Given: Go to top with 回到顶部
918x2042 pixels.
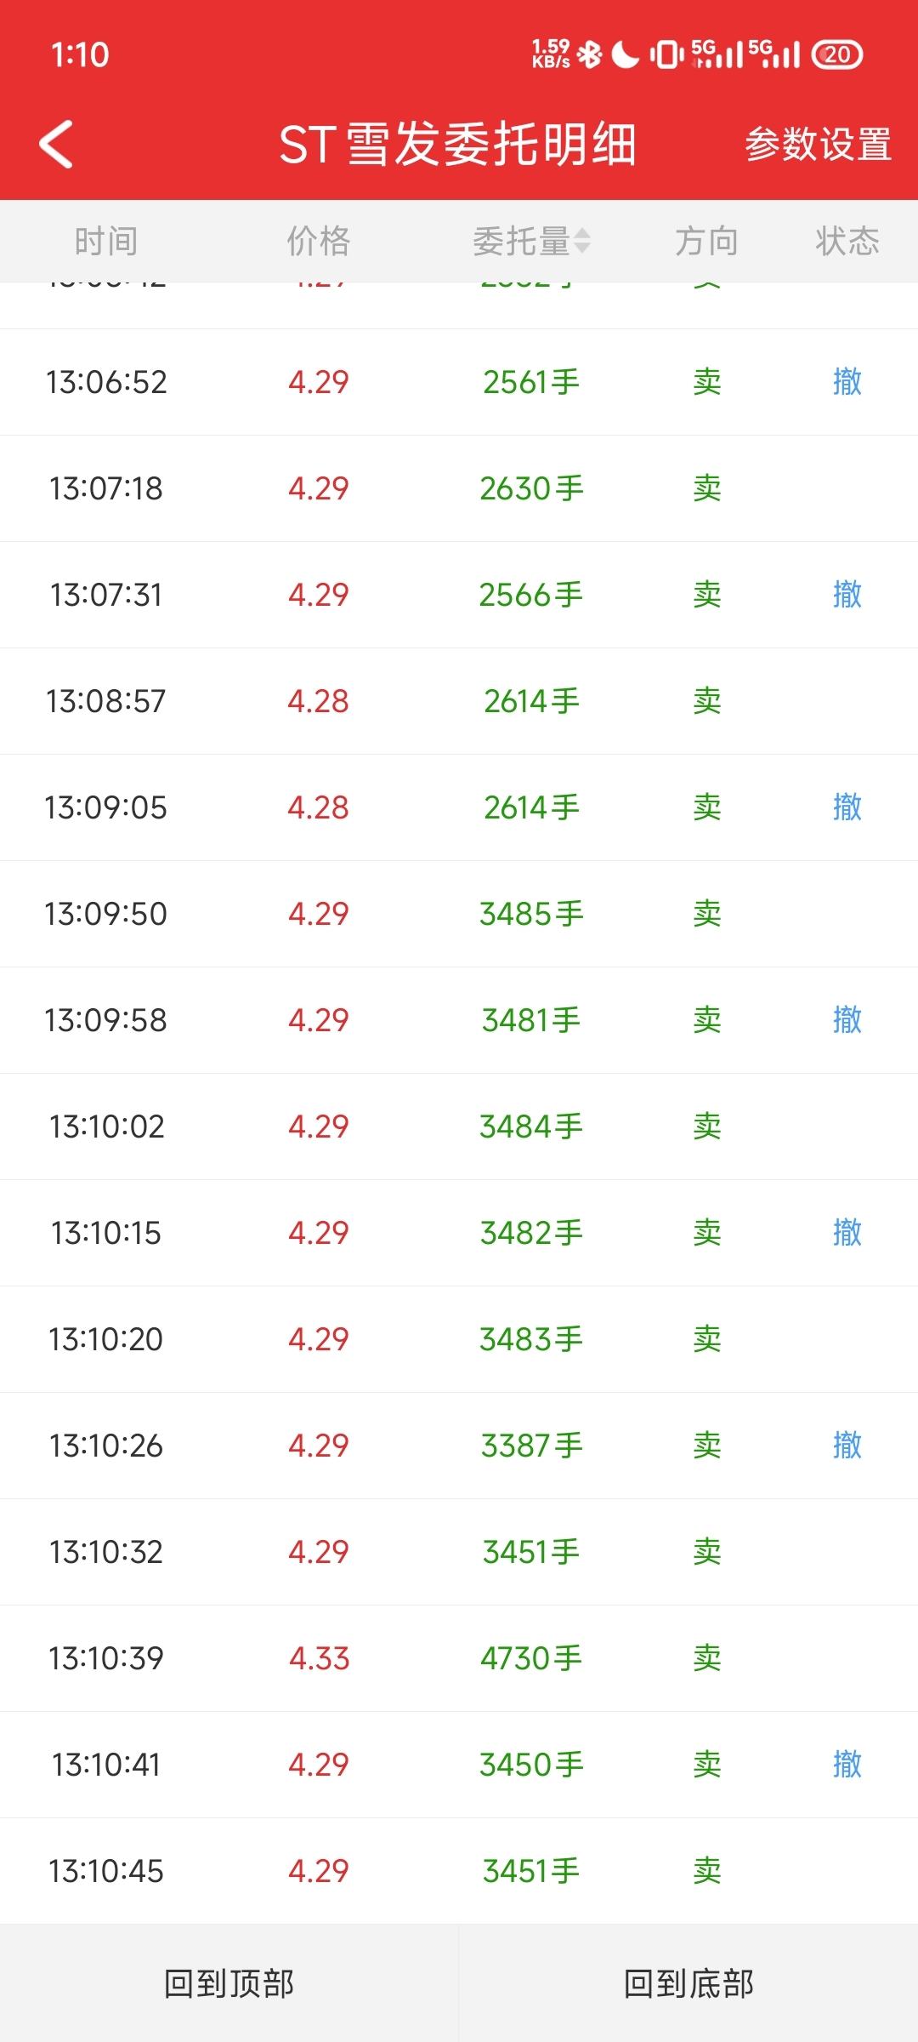Looking at the screenshot, I should point(229,1983).
